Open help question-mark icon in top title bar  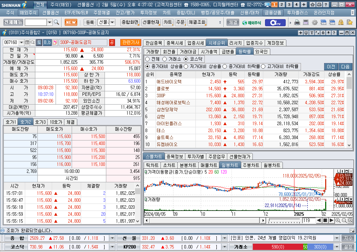pyautogui.click(x=326, y=5)
